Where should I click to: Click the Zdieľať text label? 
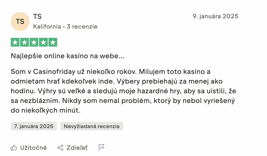(77, 148)
